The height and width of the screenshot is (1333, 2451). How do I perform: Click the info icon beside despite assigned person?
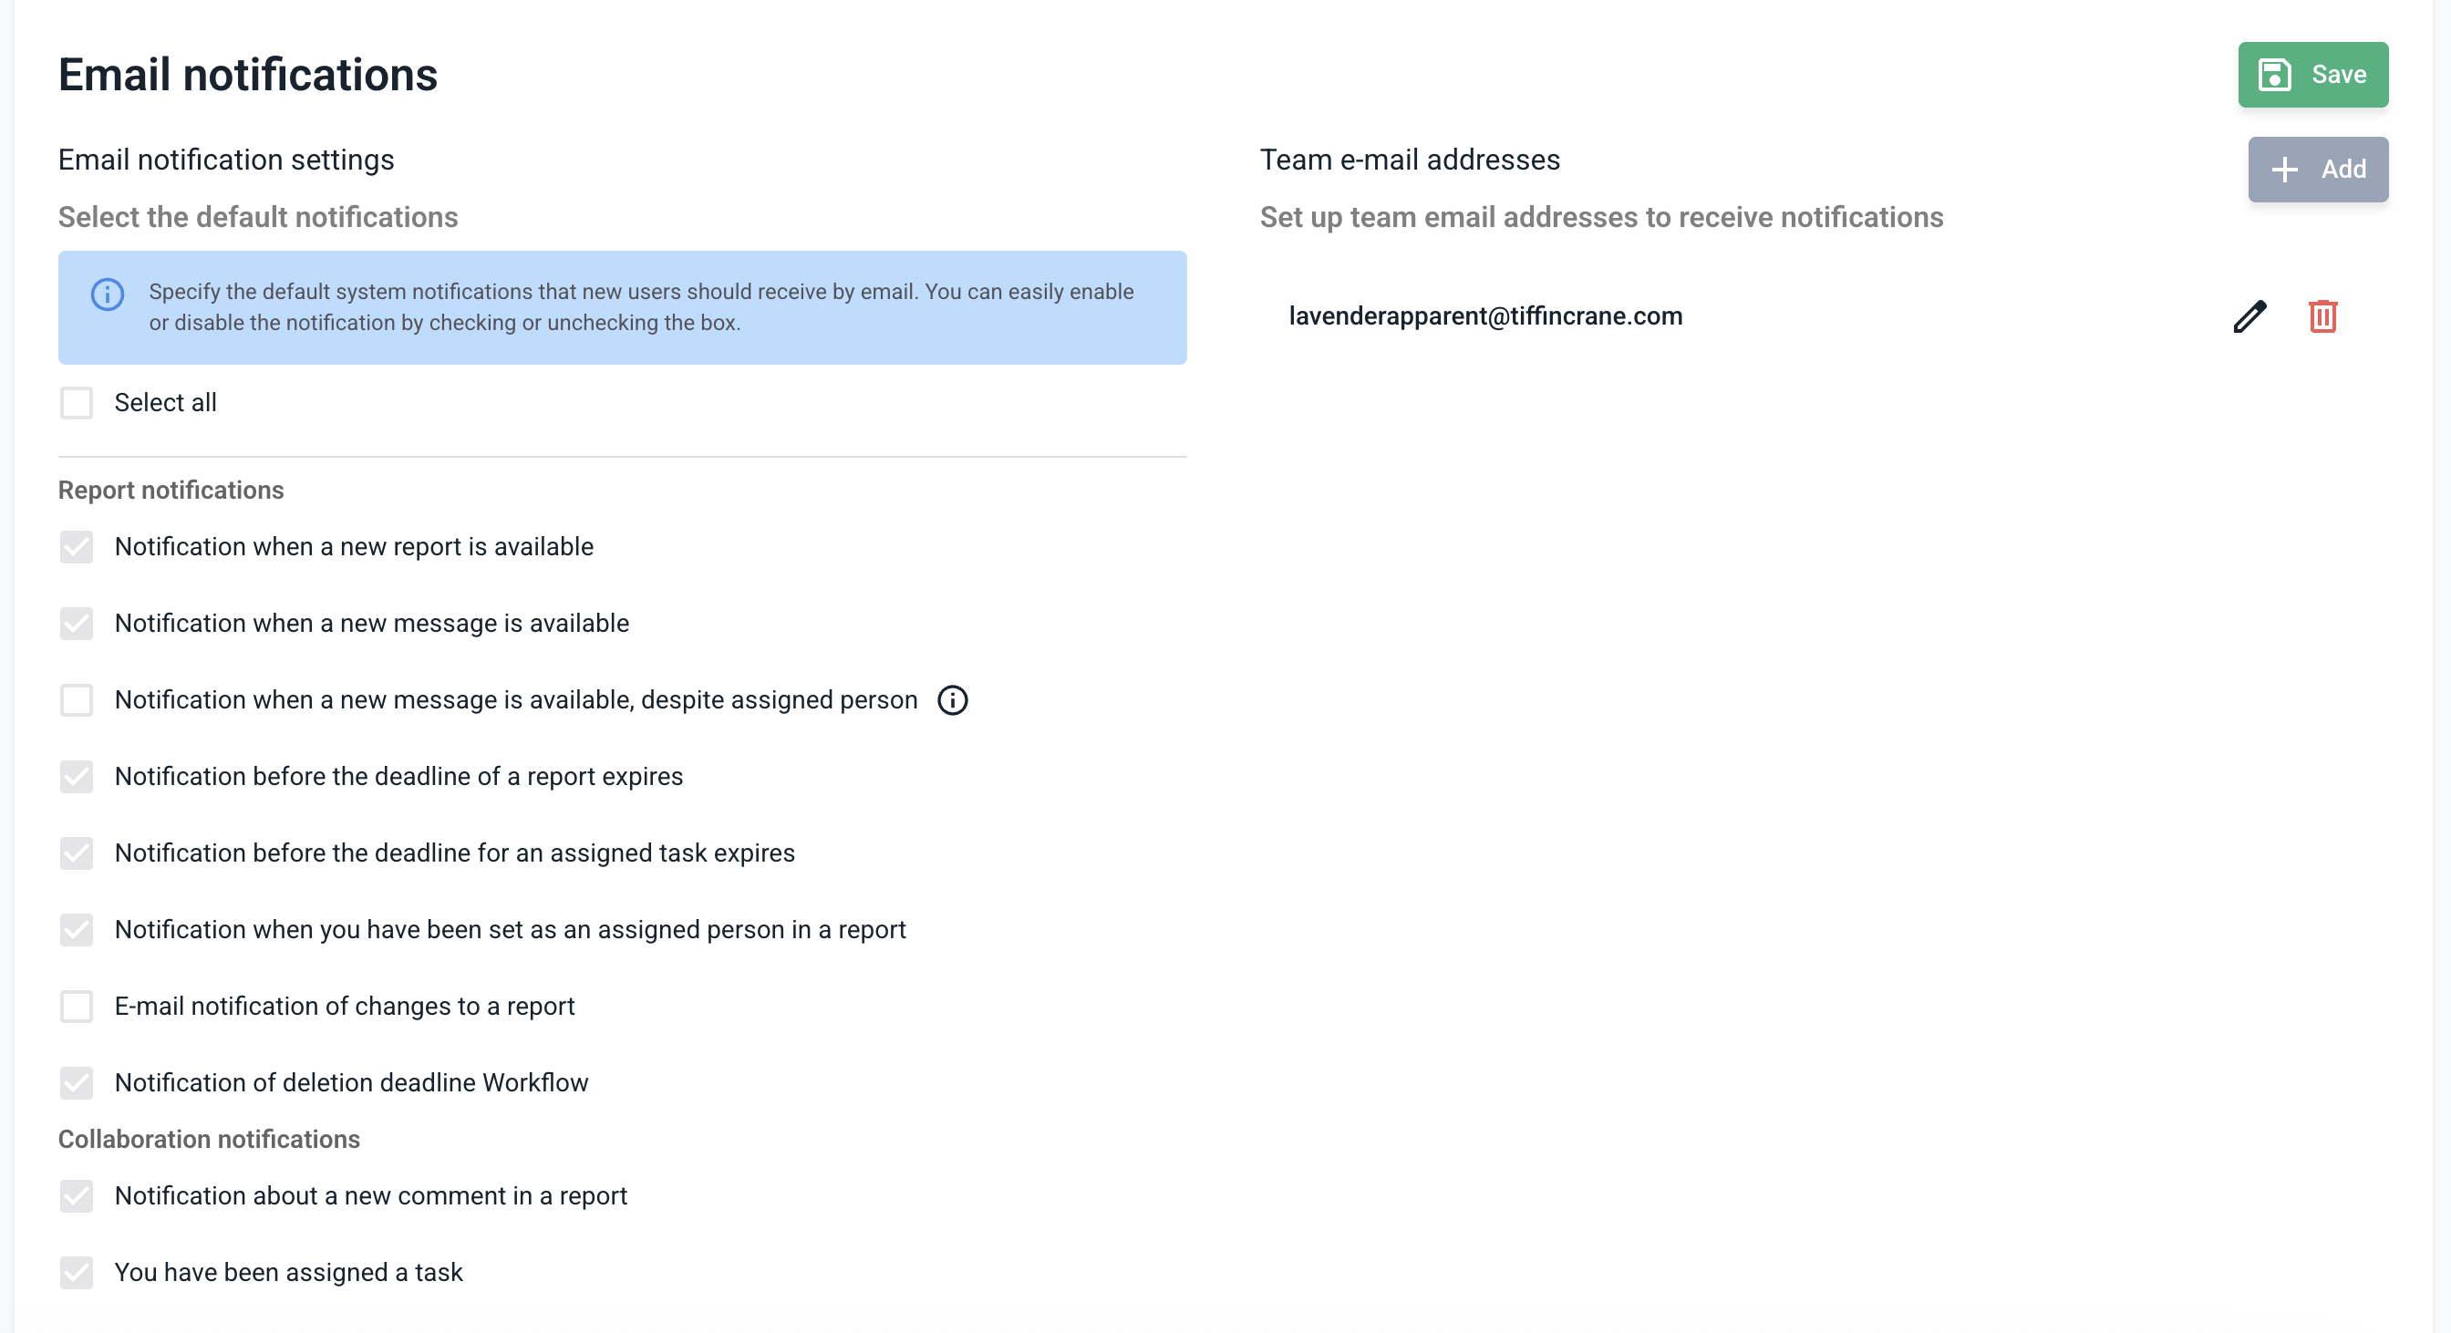tap(953, 700)
